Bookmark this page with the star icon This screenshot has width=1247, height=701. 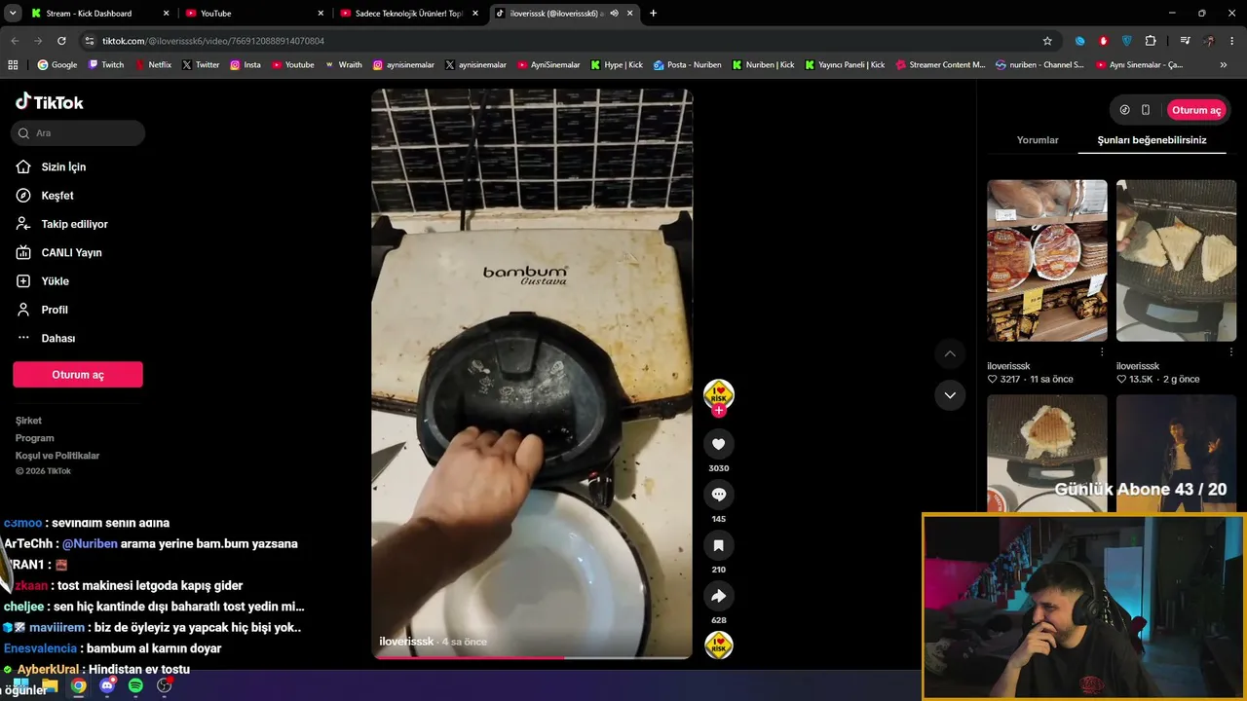pos(1047,41)
